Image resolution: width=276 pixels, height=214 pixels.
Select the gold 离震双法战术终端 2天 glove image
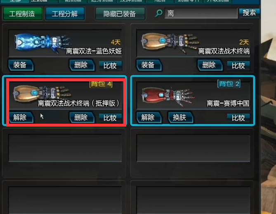pos(170,42)
